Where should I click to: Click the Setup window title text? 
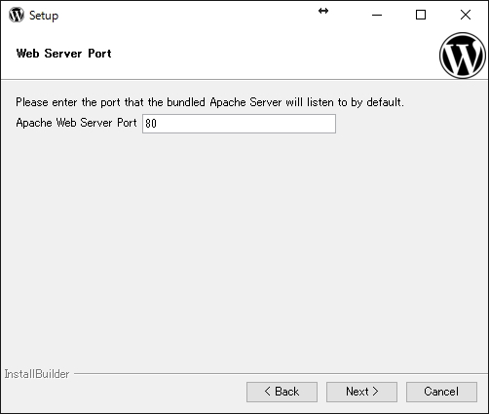tap(44, 16)
